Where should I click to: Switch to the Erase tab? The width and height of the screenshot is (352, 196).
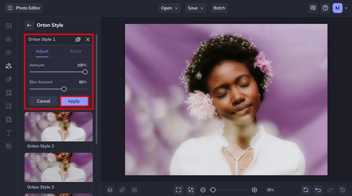(76, 51)
